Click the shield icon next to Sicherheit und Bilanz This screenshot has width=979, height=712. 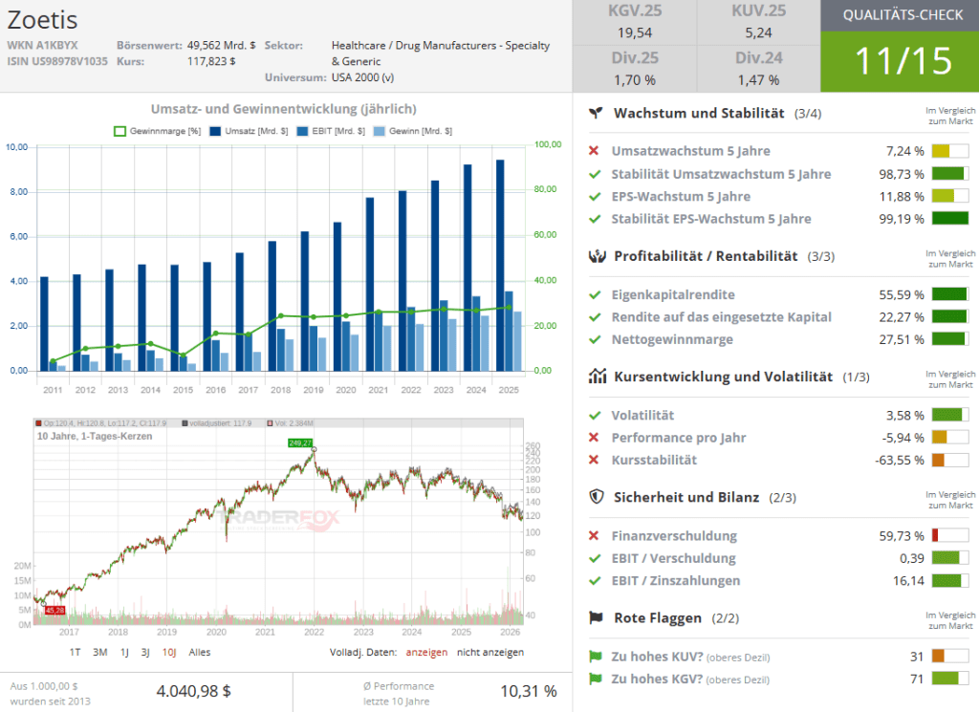tap(596, 497)
